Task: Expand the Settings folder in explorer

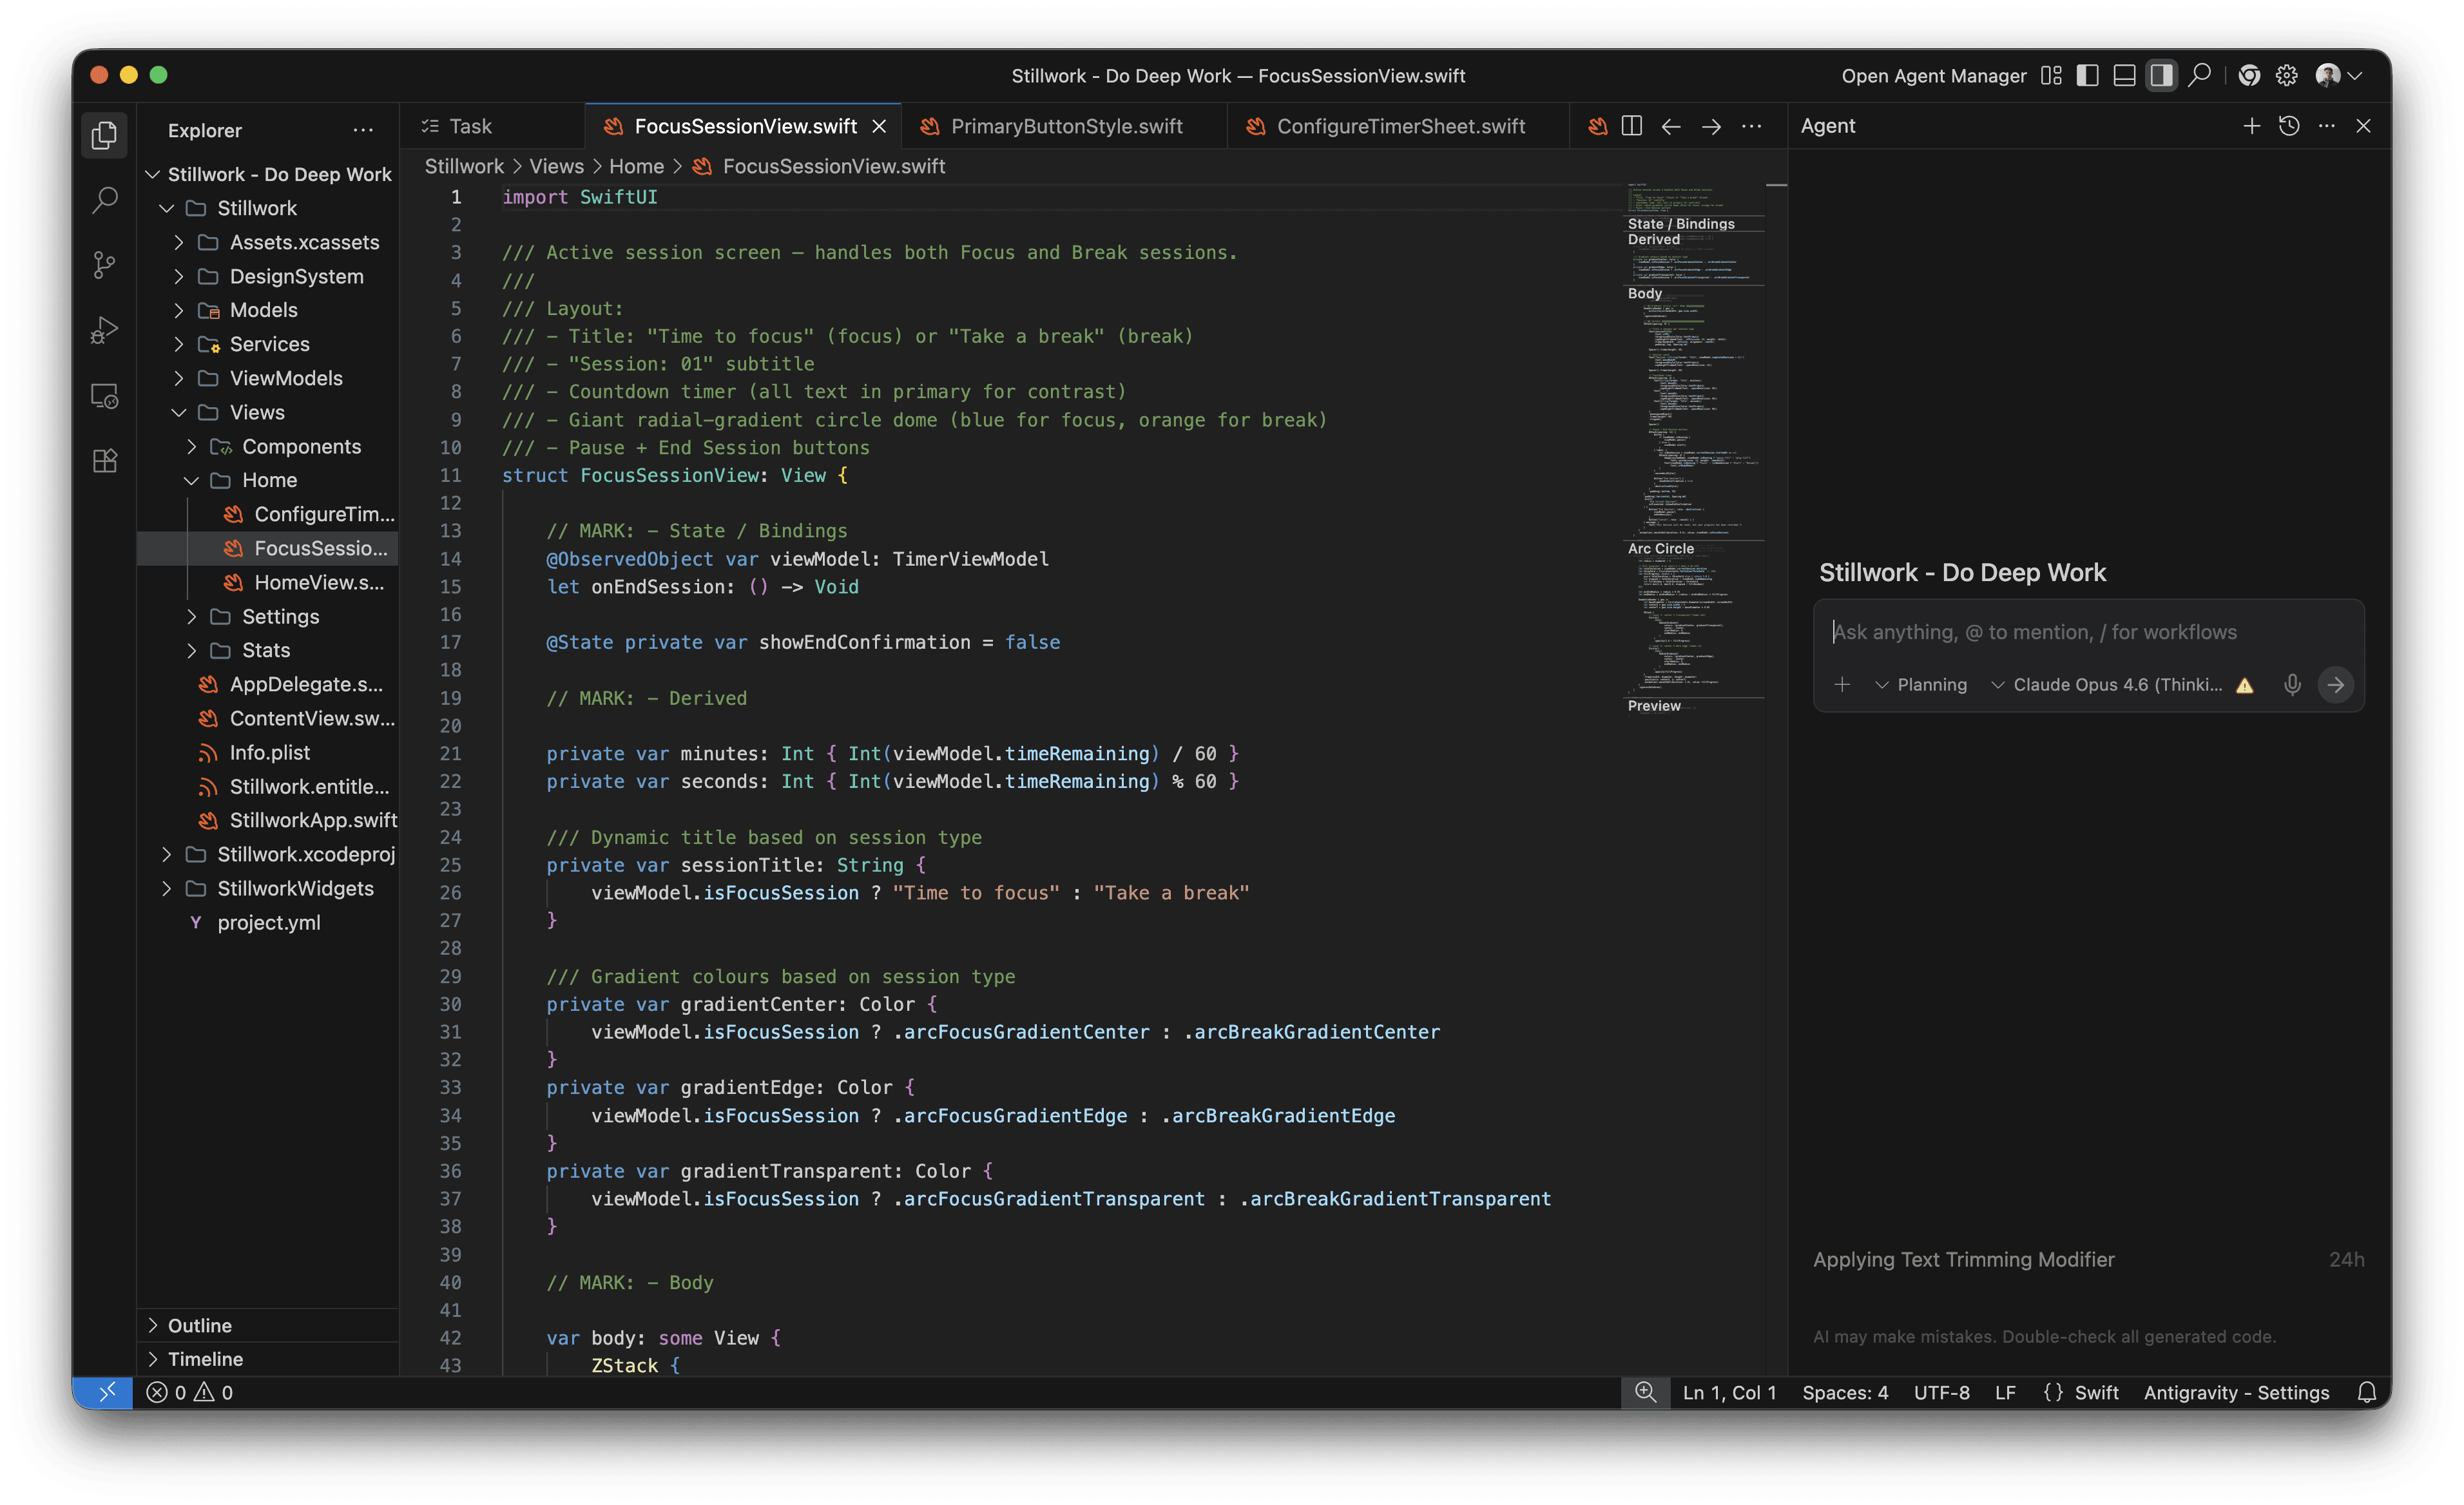Action: (x=279, y=616)
